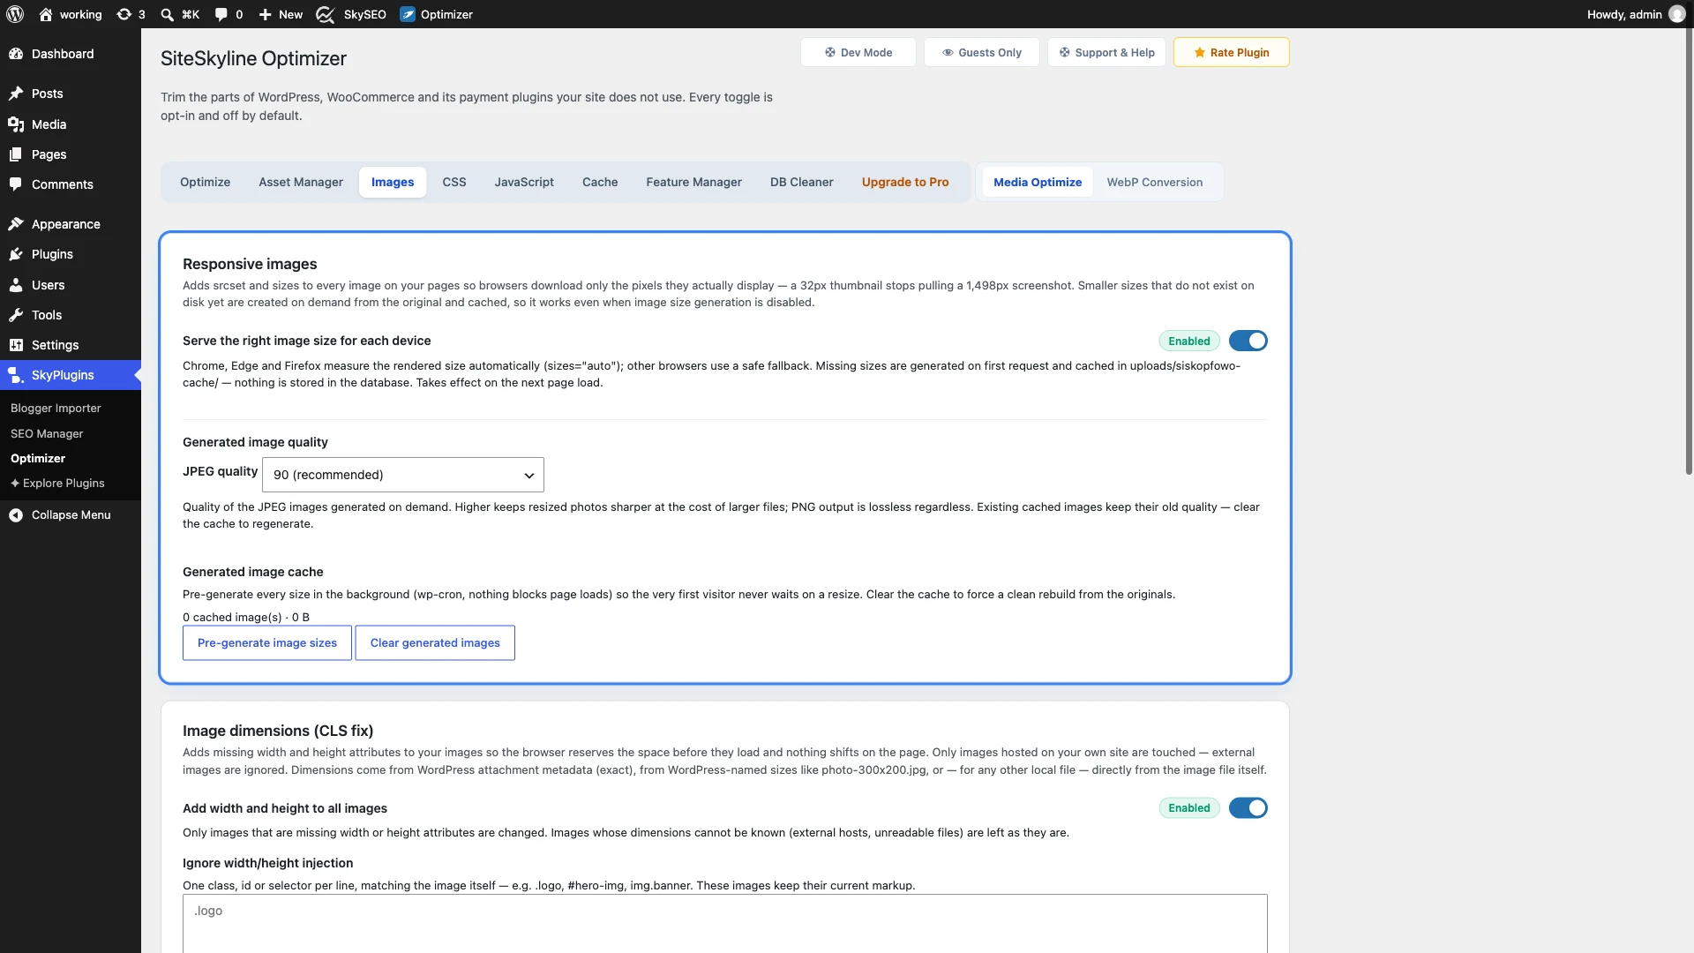Click Pre-generate image sizes button

click(x=267, y=642)
